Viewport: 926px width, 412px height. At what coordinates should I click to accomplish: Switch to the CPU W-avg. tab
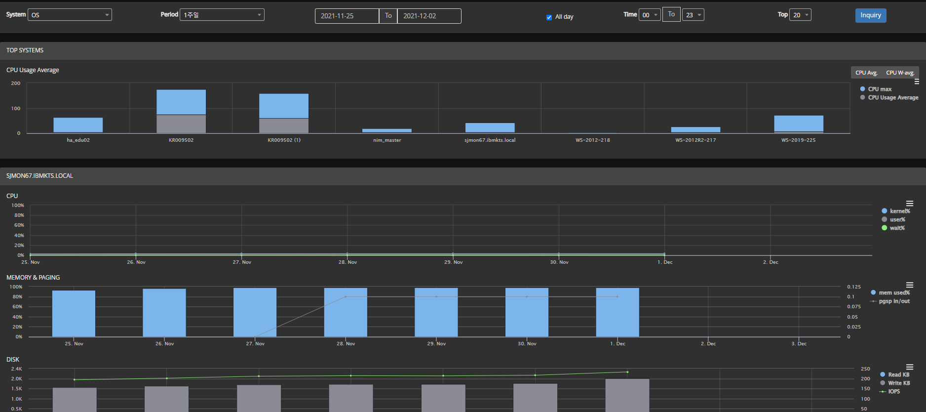point(900,73)
